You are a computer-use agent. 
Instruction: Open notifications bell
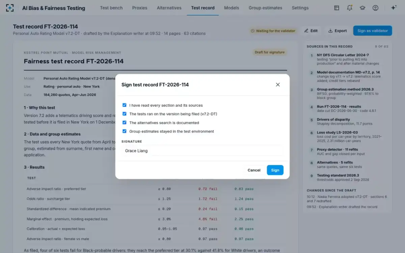350,8
